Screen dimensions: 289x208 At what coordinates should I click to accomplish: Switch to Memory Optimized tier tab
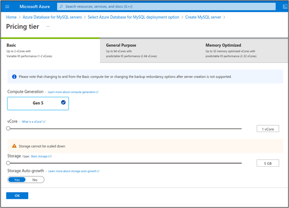point(243,51)
